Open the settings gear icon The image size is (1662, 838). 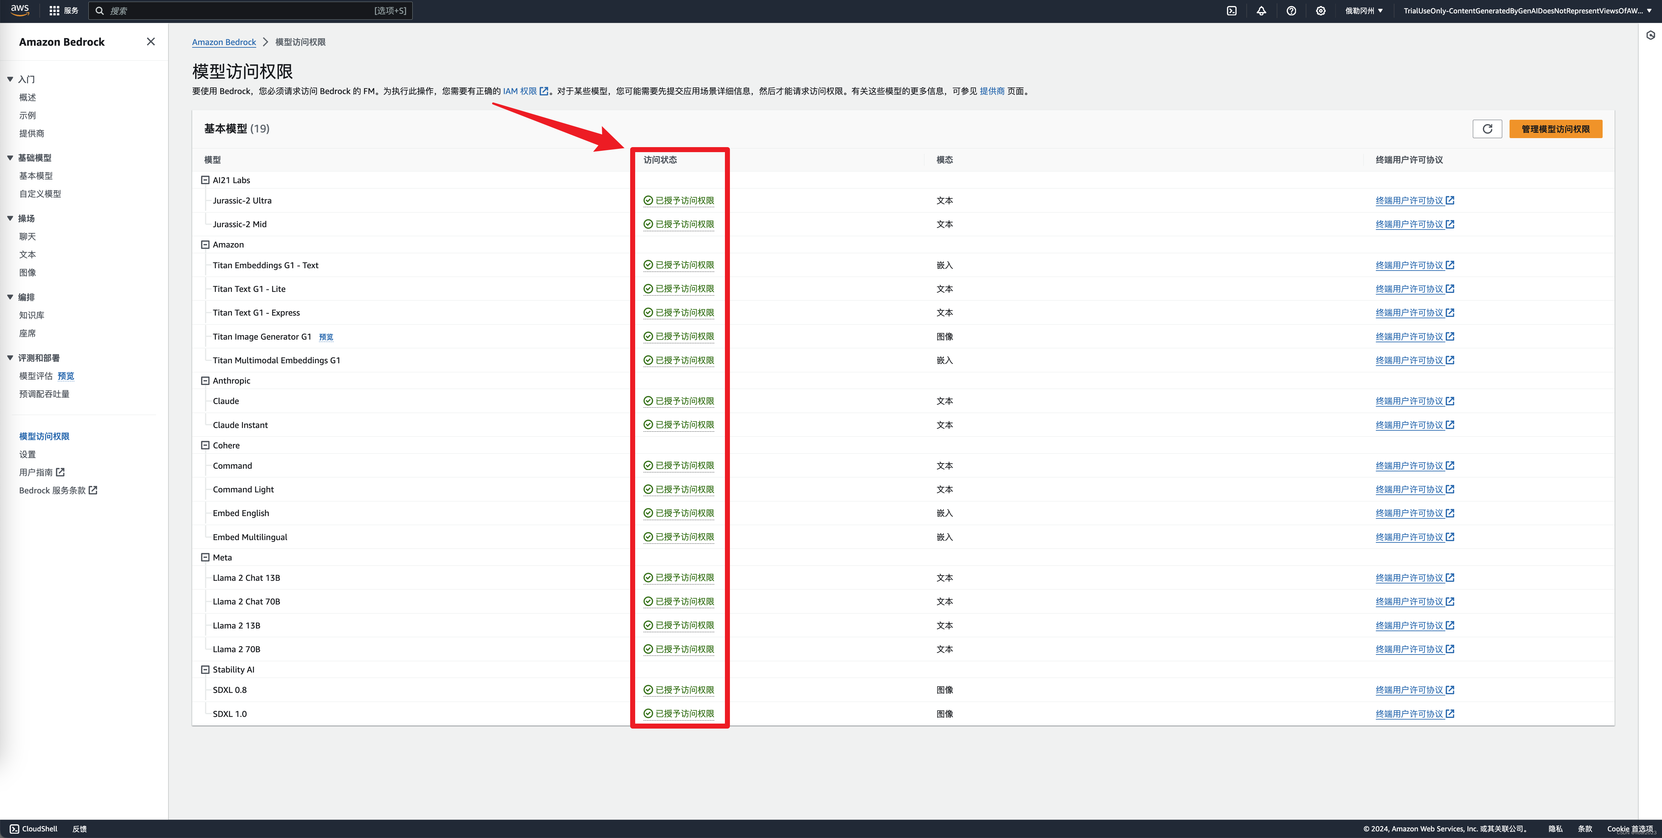[x=1321, y=10]
